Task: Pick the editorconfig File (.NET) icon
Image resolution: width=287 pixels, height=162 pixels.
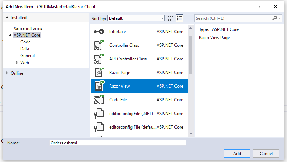Action: [x=99, y=114]
